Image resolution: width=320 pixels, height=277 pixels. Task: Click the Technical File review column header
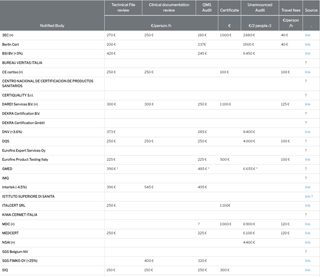pos(123,7)
